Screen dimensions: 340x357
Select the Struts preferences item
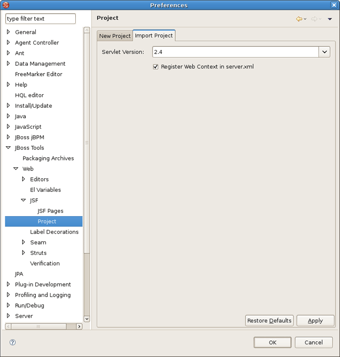click(x=38, y=253)
